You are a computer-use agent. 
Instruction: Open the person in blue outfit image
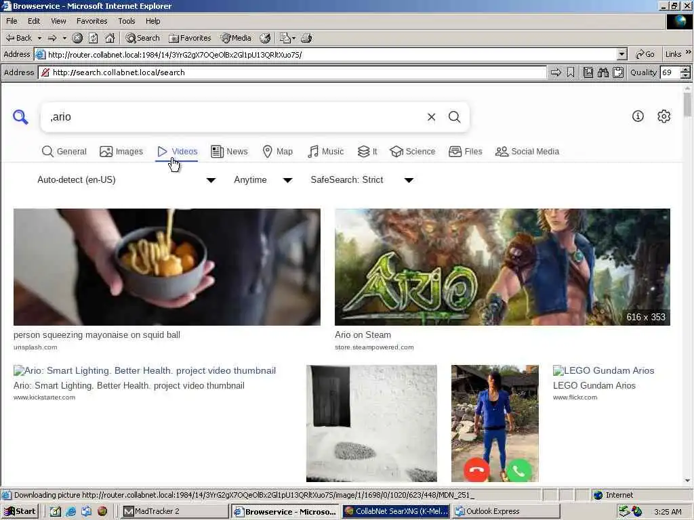point(495,423)
